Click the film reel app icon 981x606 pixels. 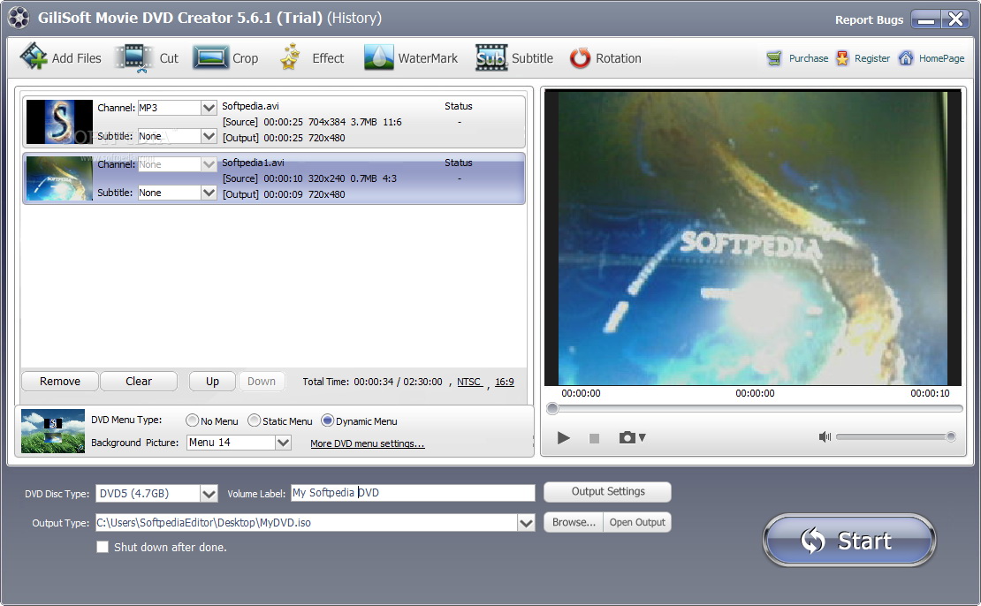click(19, 18)
